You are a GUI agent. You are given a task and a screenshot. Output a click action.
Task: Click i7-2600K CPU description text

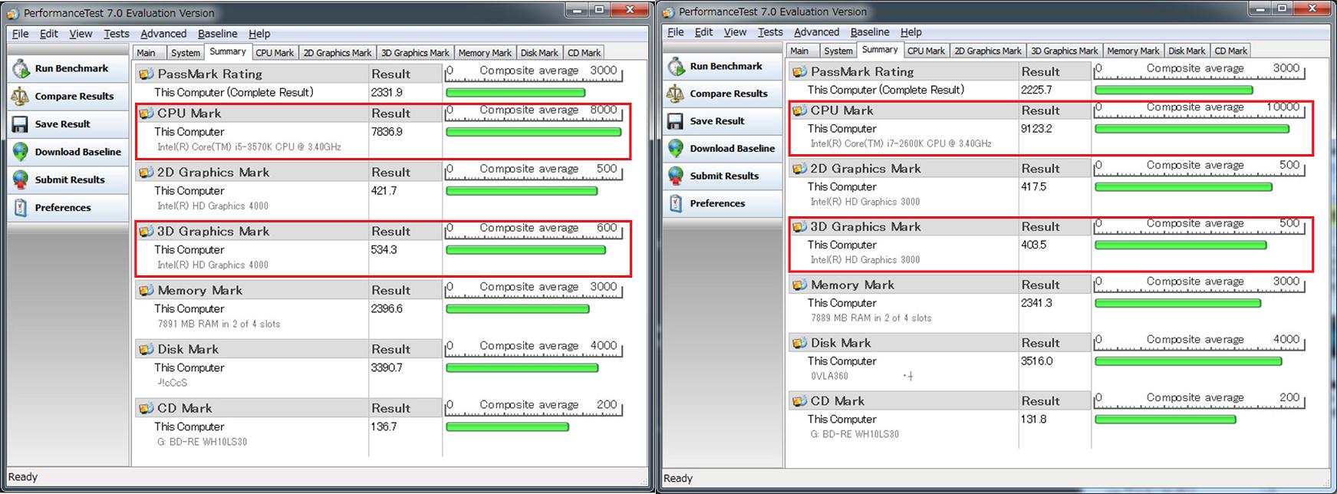point(901,143)
